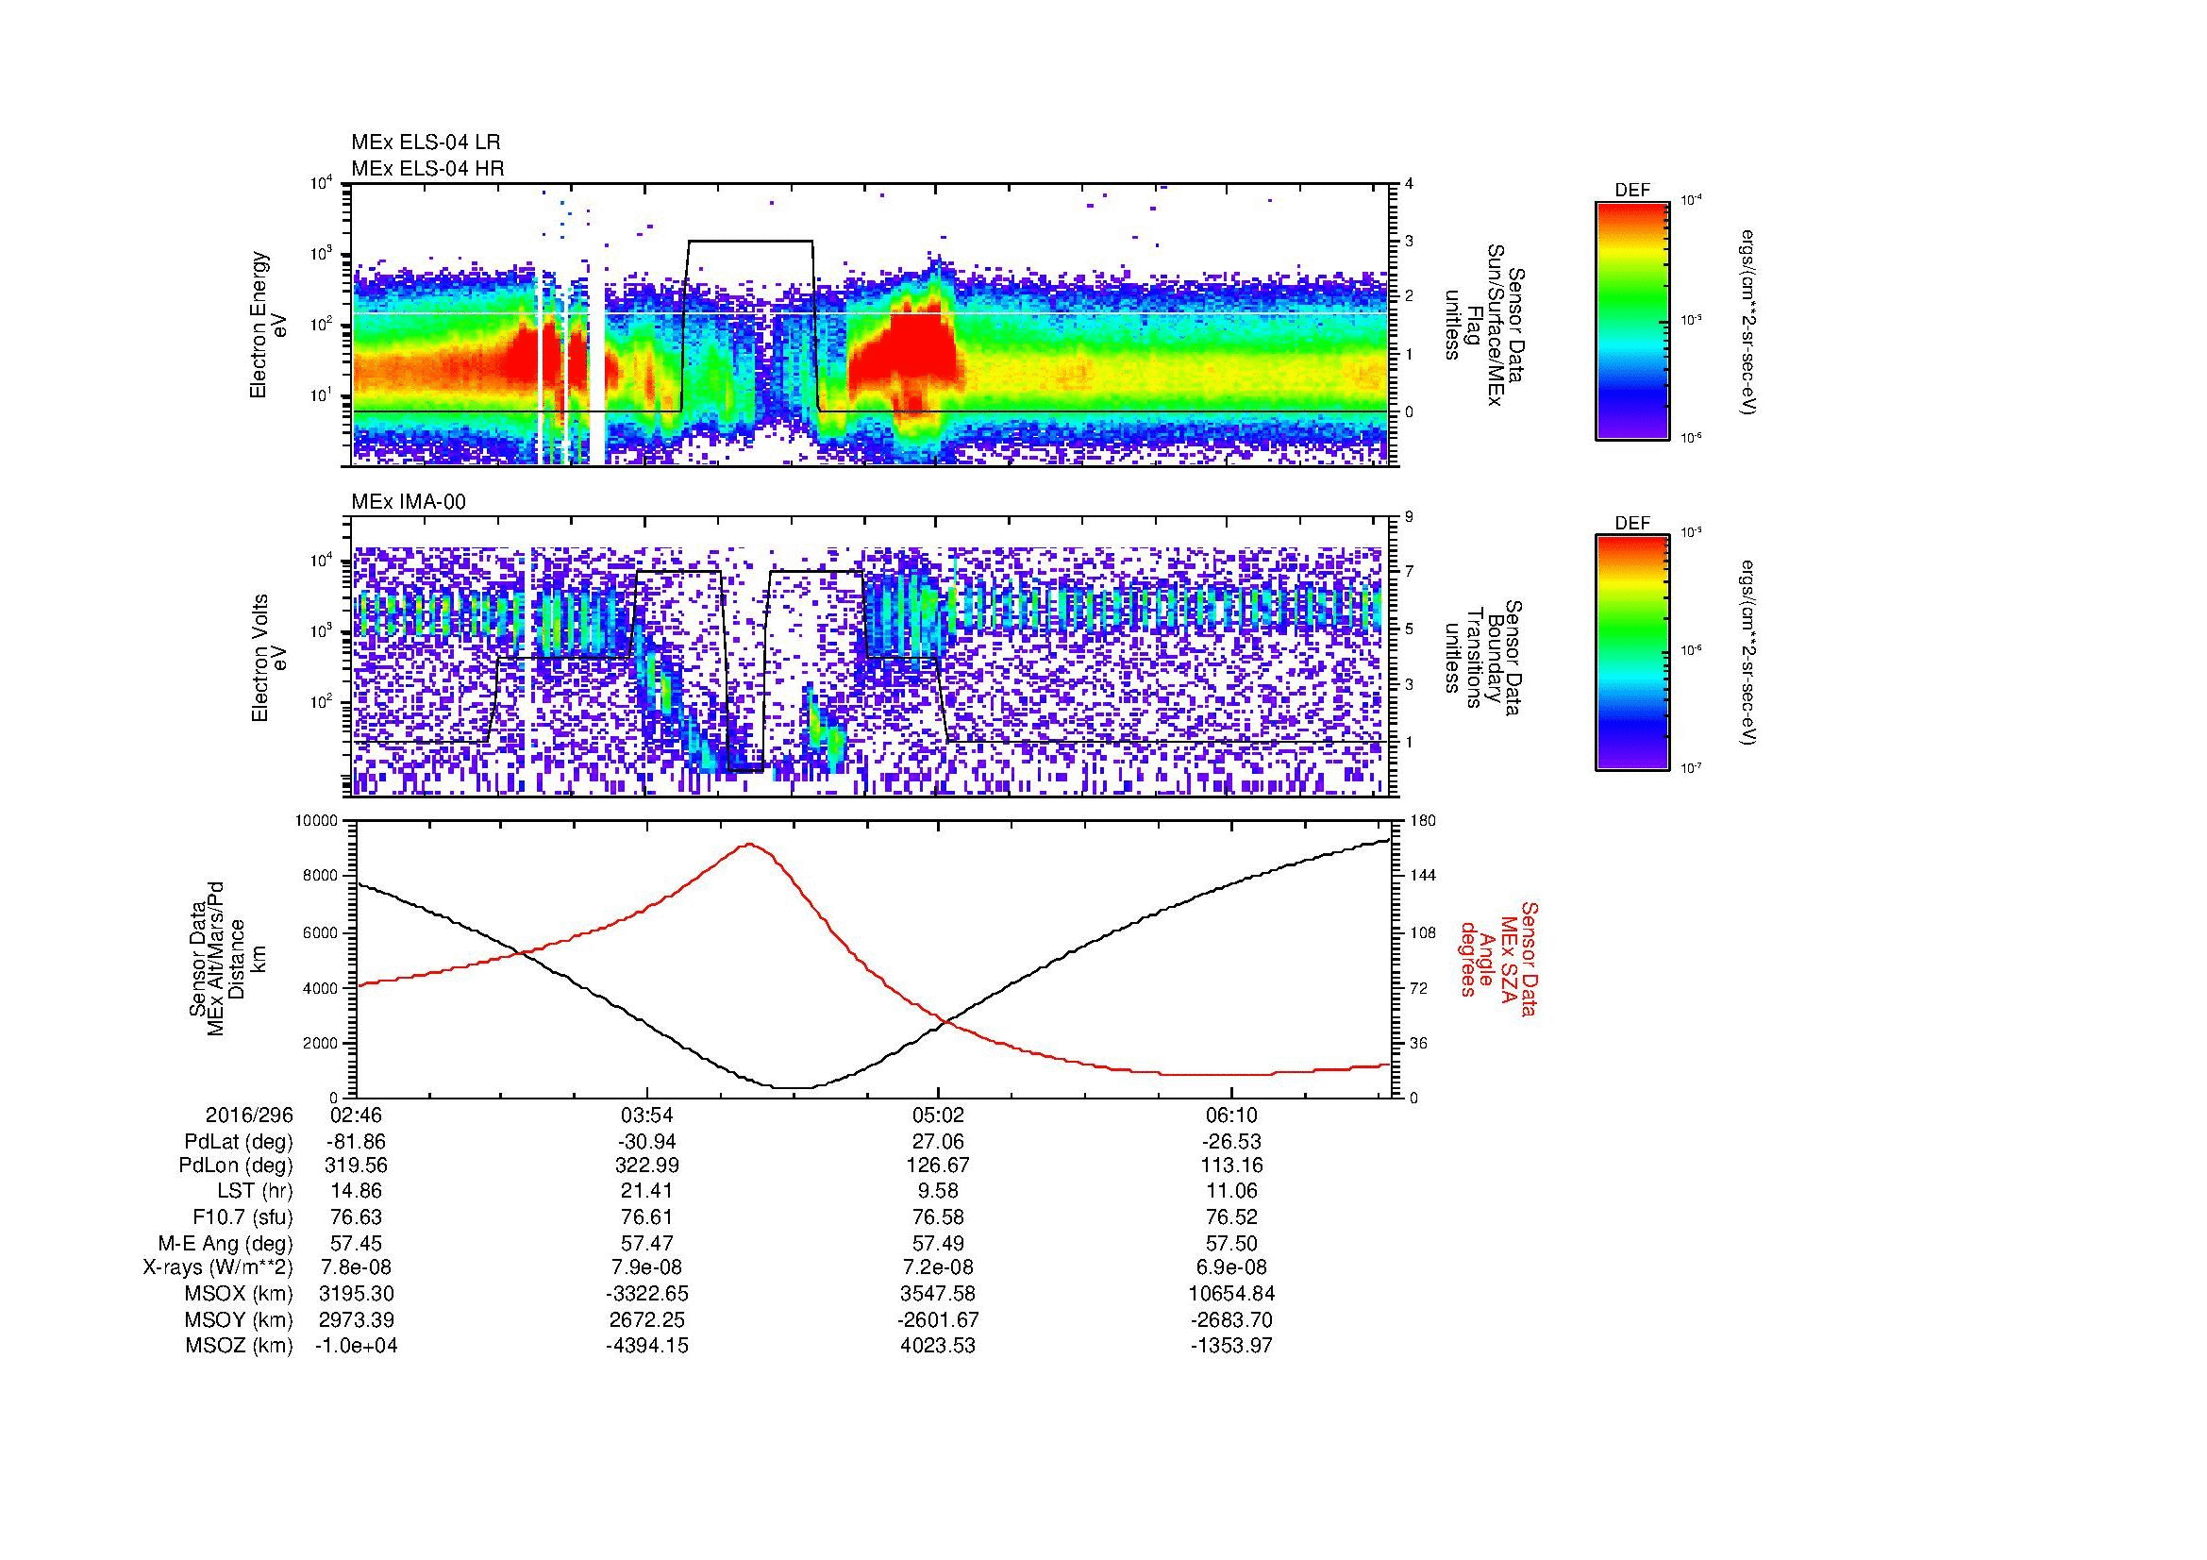This screenshot has width=2207, height=1560.
Task: Click the 'PdLon (deg)' row label
Action: point(236,1166)
